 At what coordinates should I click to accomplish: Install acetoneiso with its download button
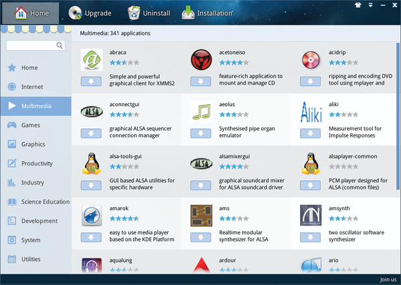tap(200, 81)
